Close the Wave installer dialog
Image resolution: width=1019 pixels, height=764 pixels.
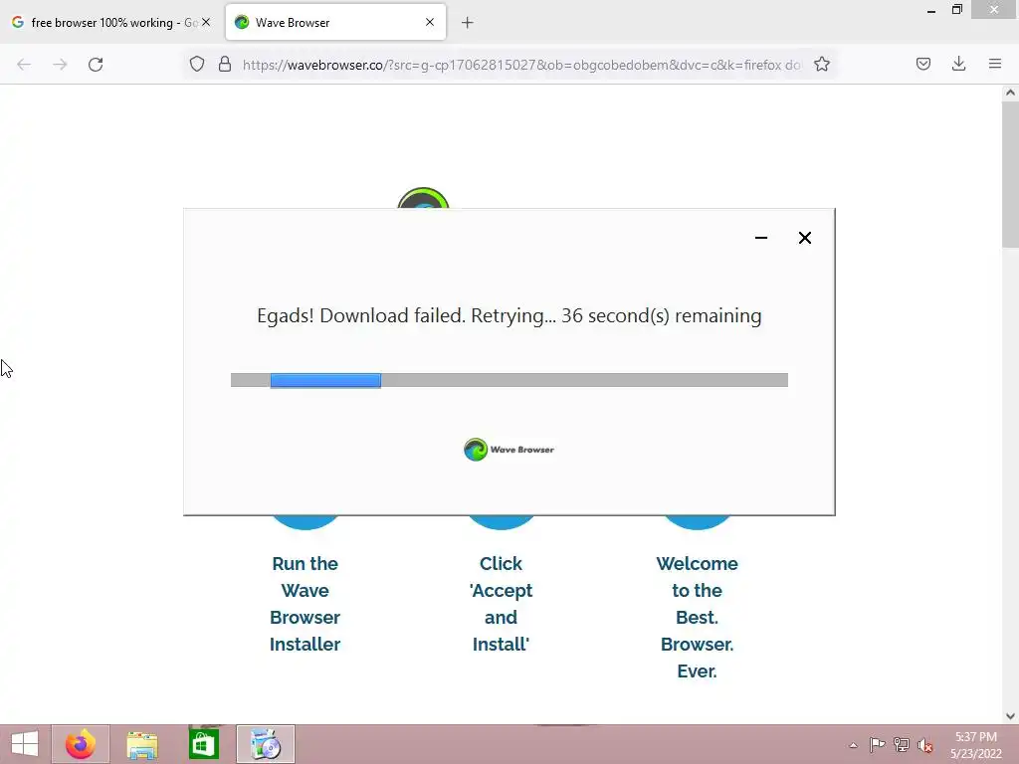click(804, 238)
